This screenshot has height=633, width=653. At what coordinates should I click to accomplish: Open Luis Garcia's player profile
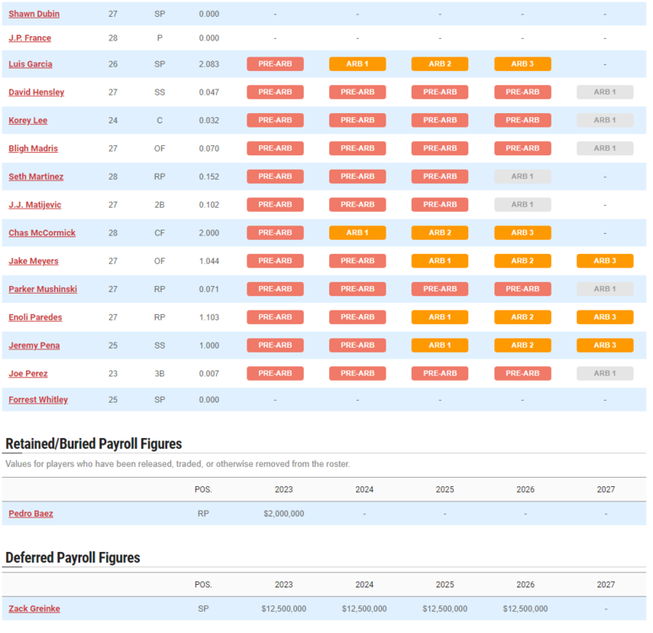30,64
